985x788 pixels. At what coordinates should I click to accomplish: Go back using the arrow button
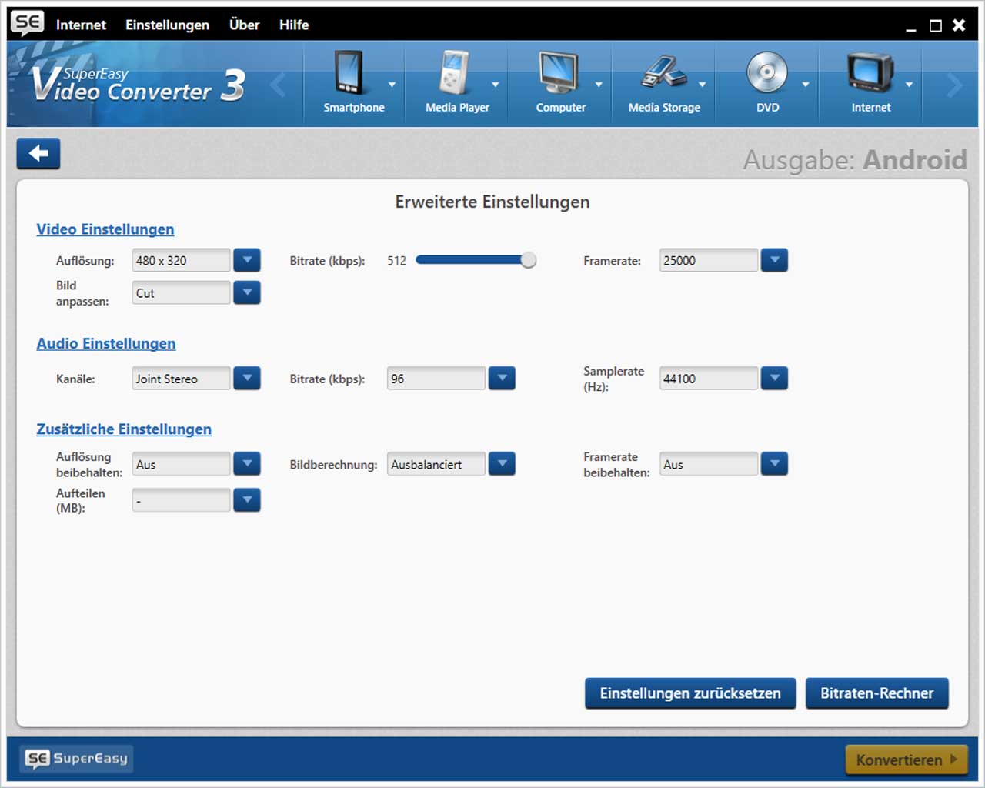tap(38, 154)
